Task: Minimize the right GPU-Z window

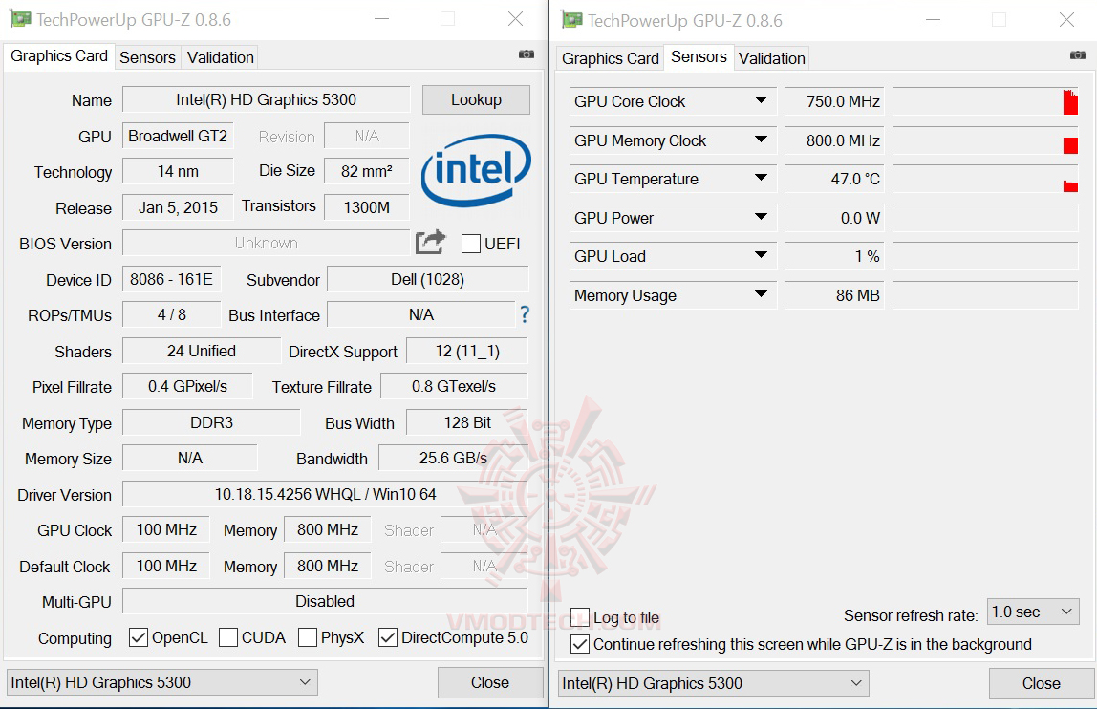Action: 933,20
